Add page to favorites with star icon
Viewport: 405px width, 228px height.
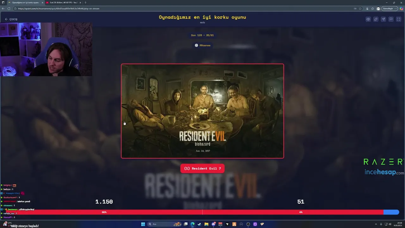pos(360,9)
